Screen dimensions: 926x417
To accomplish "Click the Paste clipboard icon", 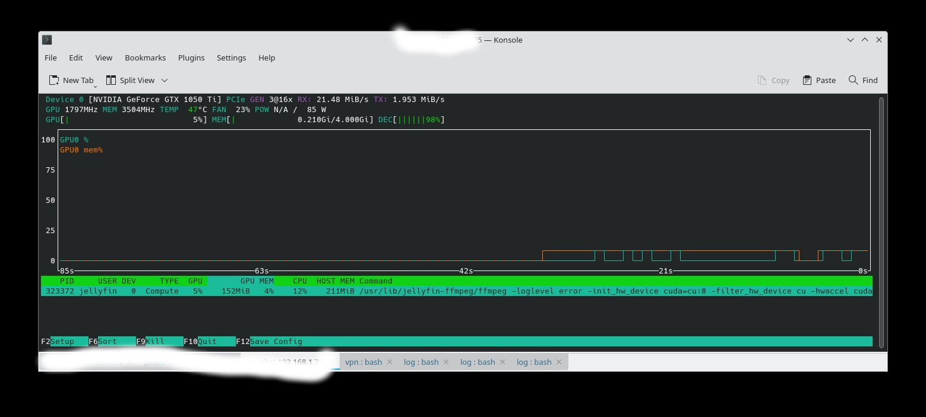I will (807, 80).
